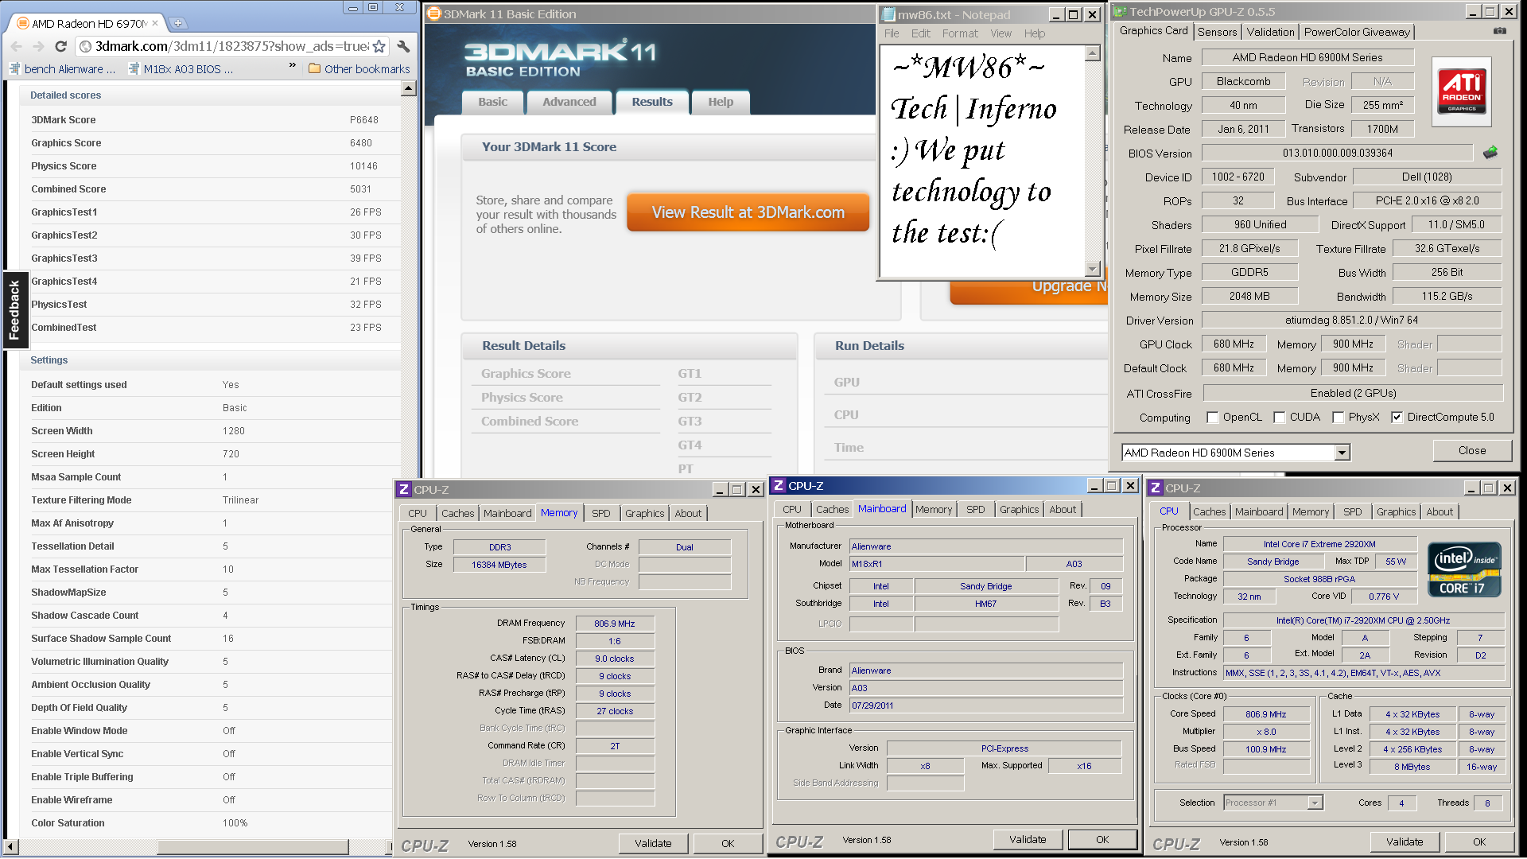Expand the bookmarks bar overflow chevron
Image resolution: width=1527 pixels, height=859 pixels.
pos(293,66)
